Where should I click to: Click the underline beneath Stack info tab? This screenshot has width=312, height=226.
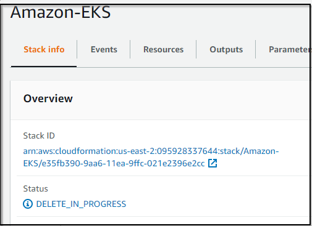44,67
